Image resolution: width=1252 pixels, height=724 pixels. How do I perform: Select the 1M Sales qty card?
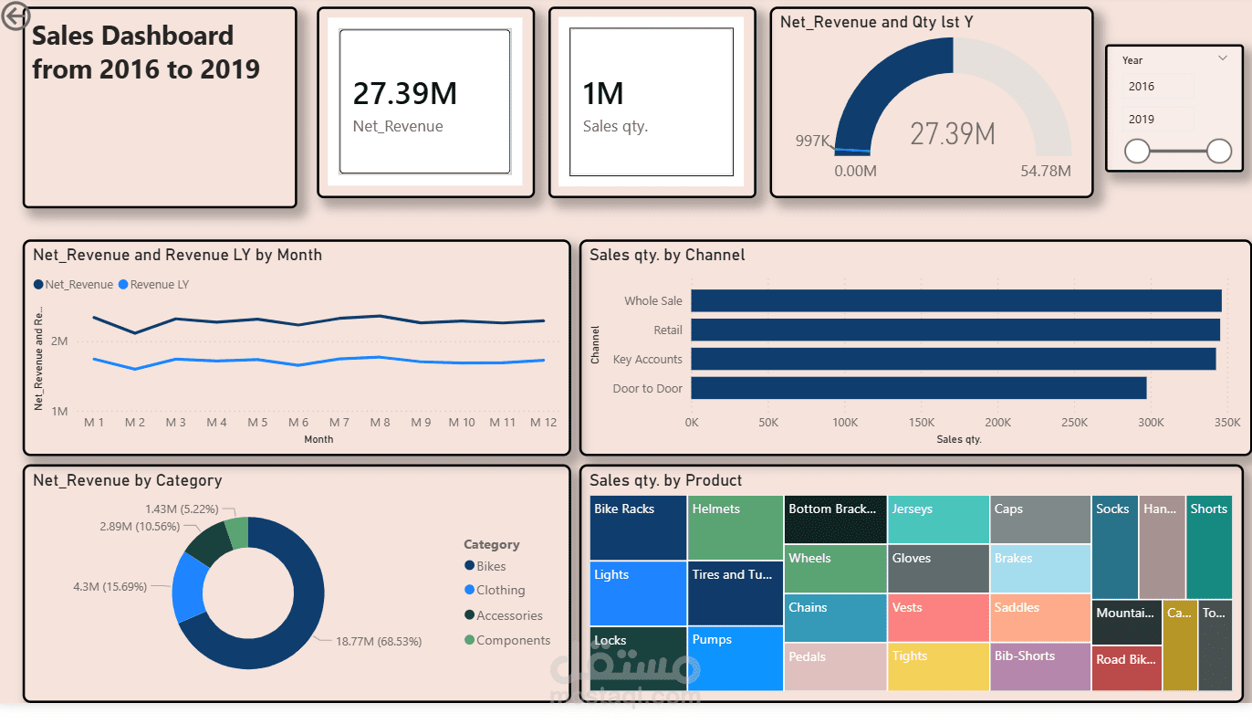(x=651, y=100)
